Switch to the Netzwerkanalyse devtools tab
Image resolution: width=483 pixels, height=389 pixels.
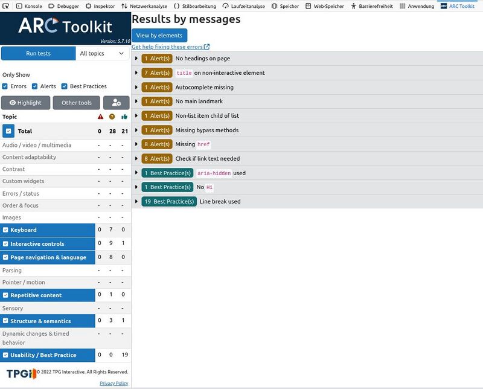coord(144,6)
